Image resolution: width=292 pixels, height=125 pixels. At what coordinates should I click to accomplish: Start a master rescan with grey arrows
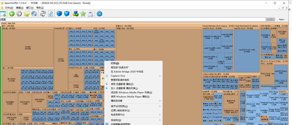[x=43, y=13]
